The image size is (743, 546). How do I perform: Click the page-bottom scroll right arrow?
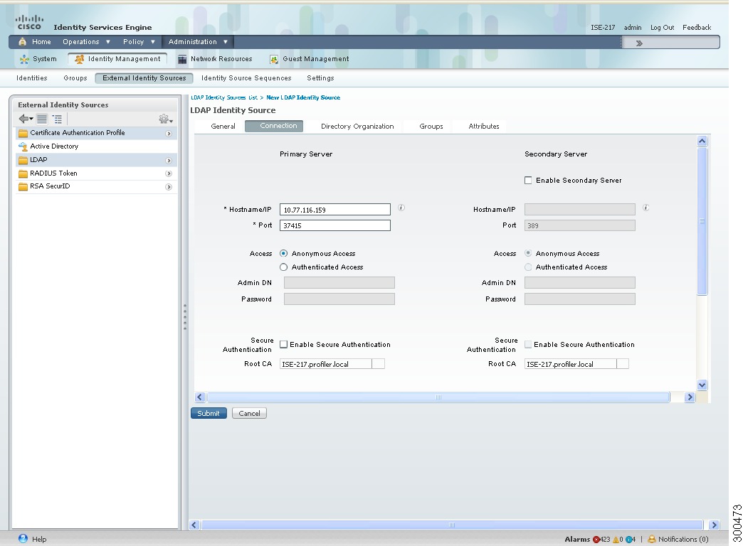point(714,525)
